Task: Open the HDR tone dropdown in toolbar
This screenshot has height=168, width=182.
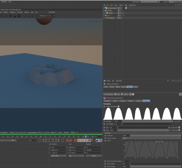Action: point(44,16)
